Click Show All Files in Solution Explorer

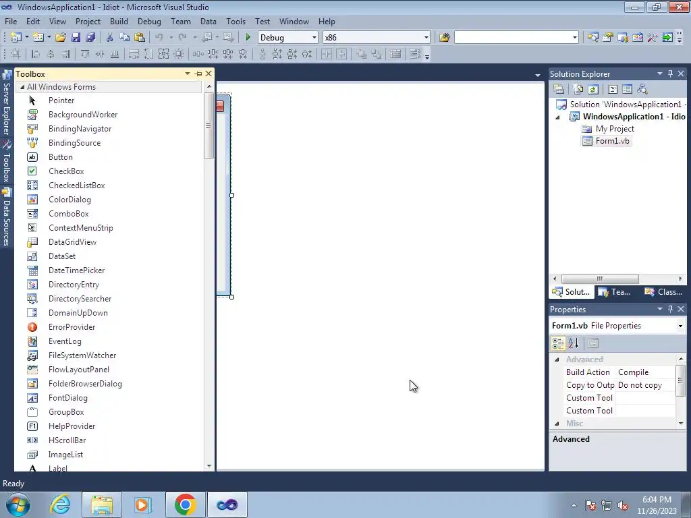click(578, 90)
